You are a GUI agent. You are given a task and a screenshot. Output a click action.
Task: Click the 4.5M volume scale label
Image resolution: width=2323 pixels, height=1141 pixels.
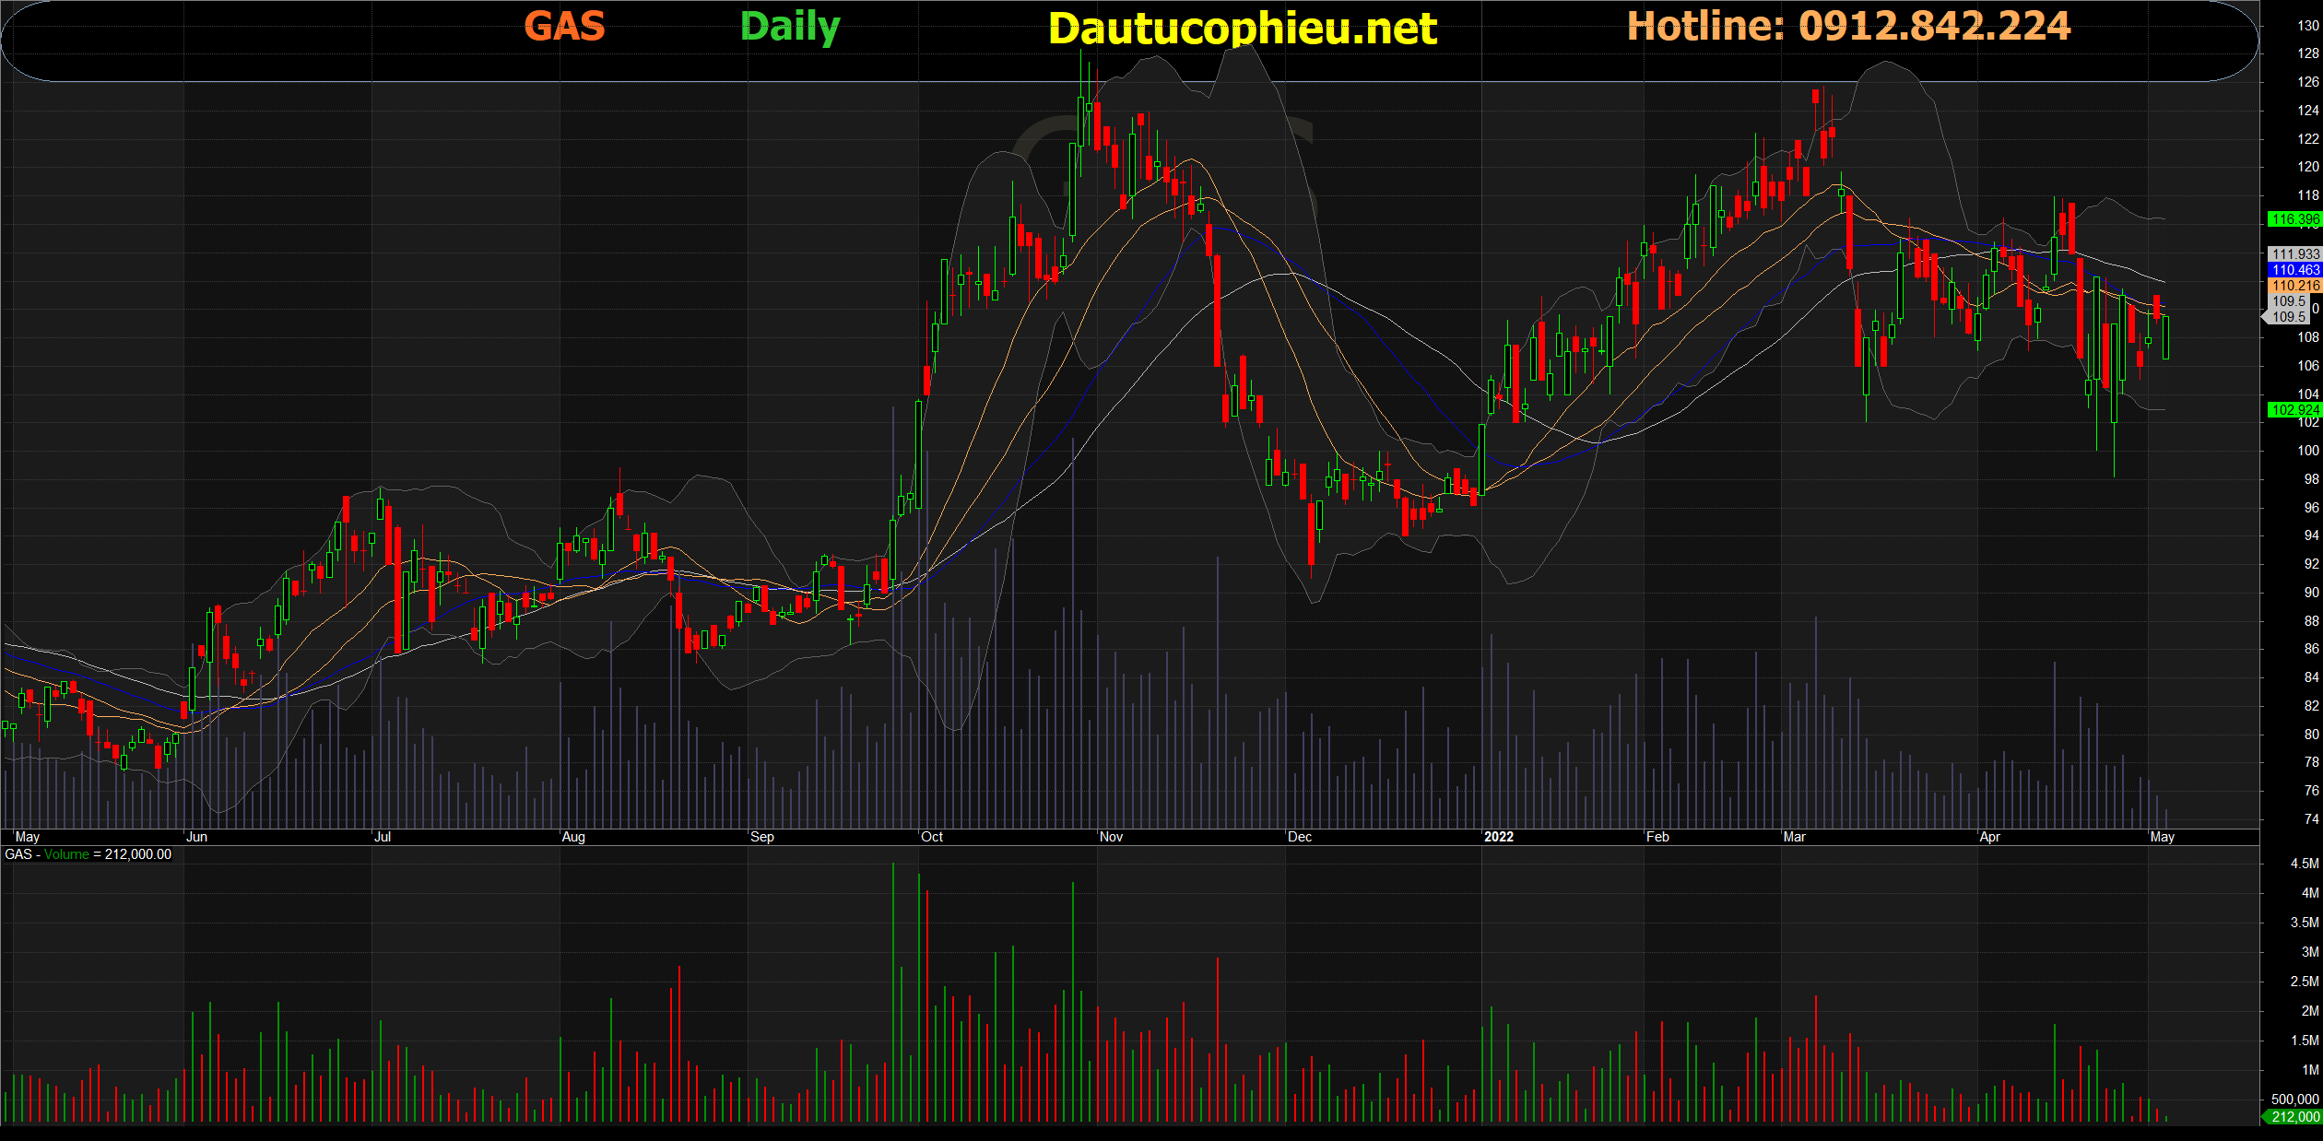(2304, 864)
